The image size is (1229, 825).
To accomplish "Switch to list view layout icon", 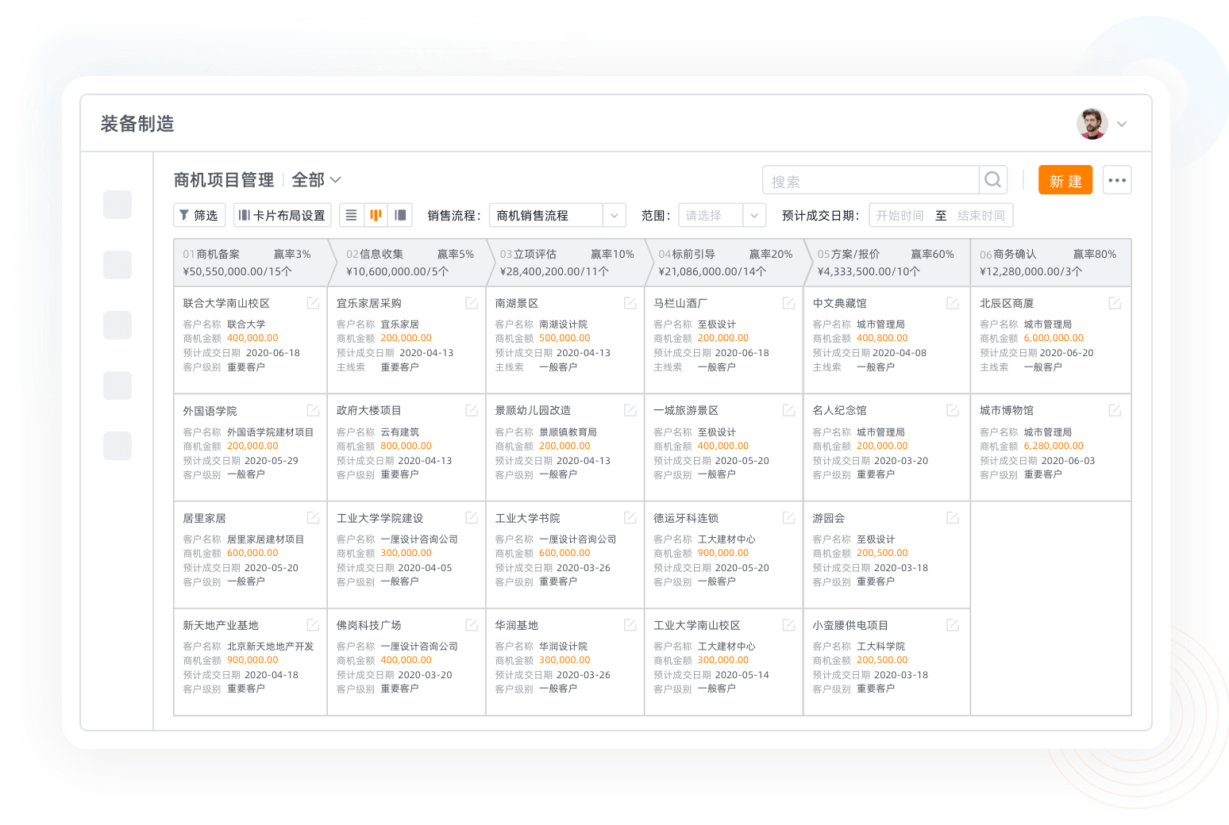I will (352, 215).
